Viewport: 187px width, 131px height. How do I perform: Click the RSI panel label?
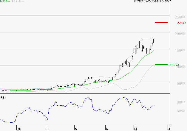tap(3, 98)
